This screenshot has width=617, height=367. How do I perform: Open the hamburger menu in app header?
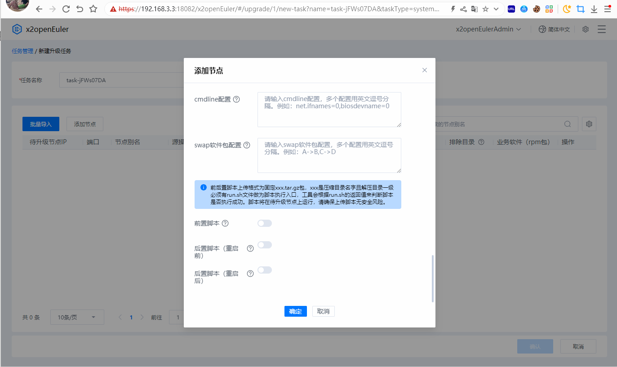(602, 29)
